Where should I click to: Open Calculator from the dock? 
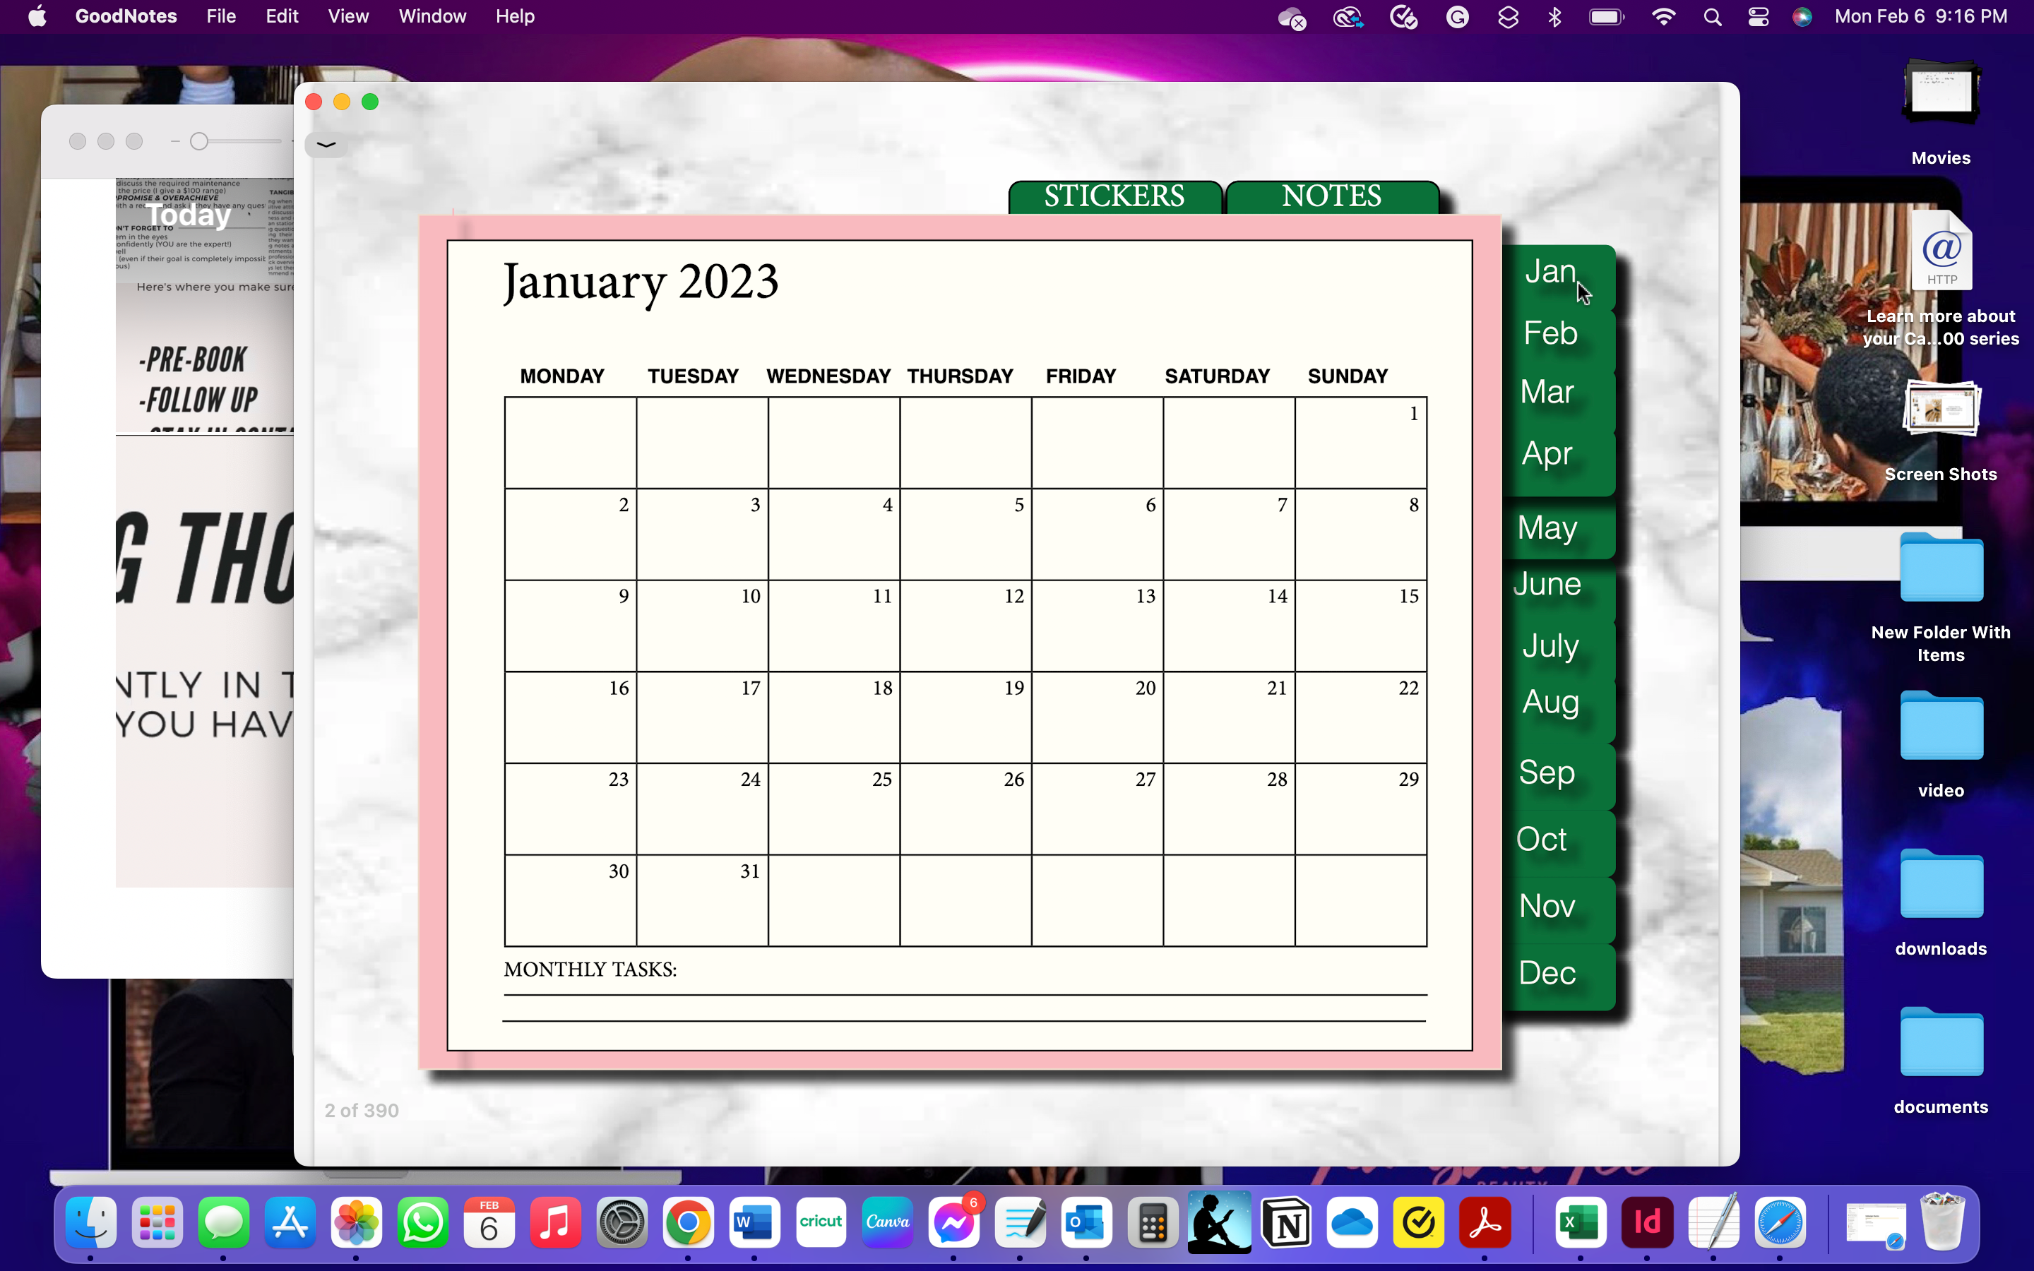pyautogui.click(x=1153, y=1222)
